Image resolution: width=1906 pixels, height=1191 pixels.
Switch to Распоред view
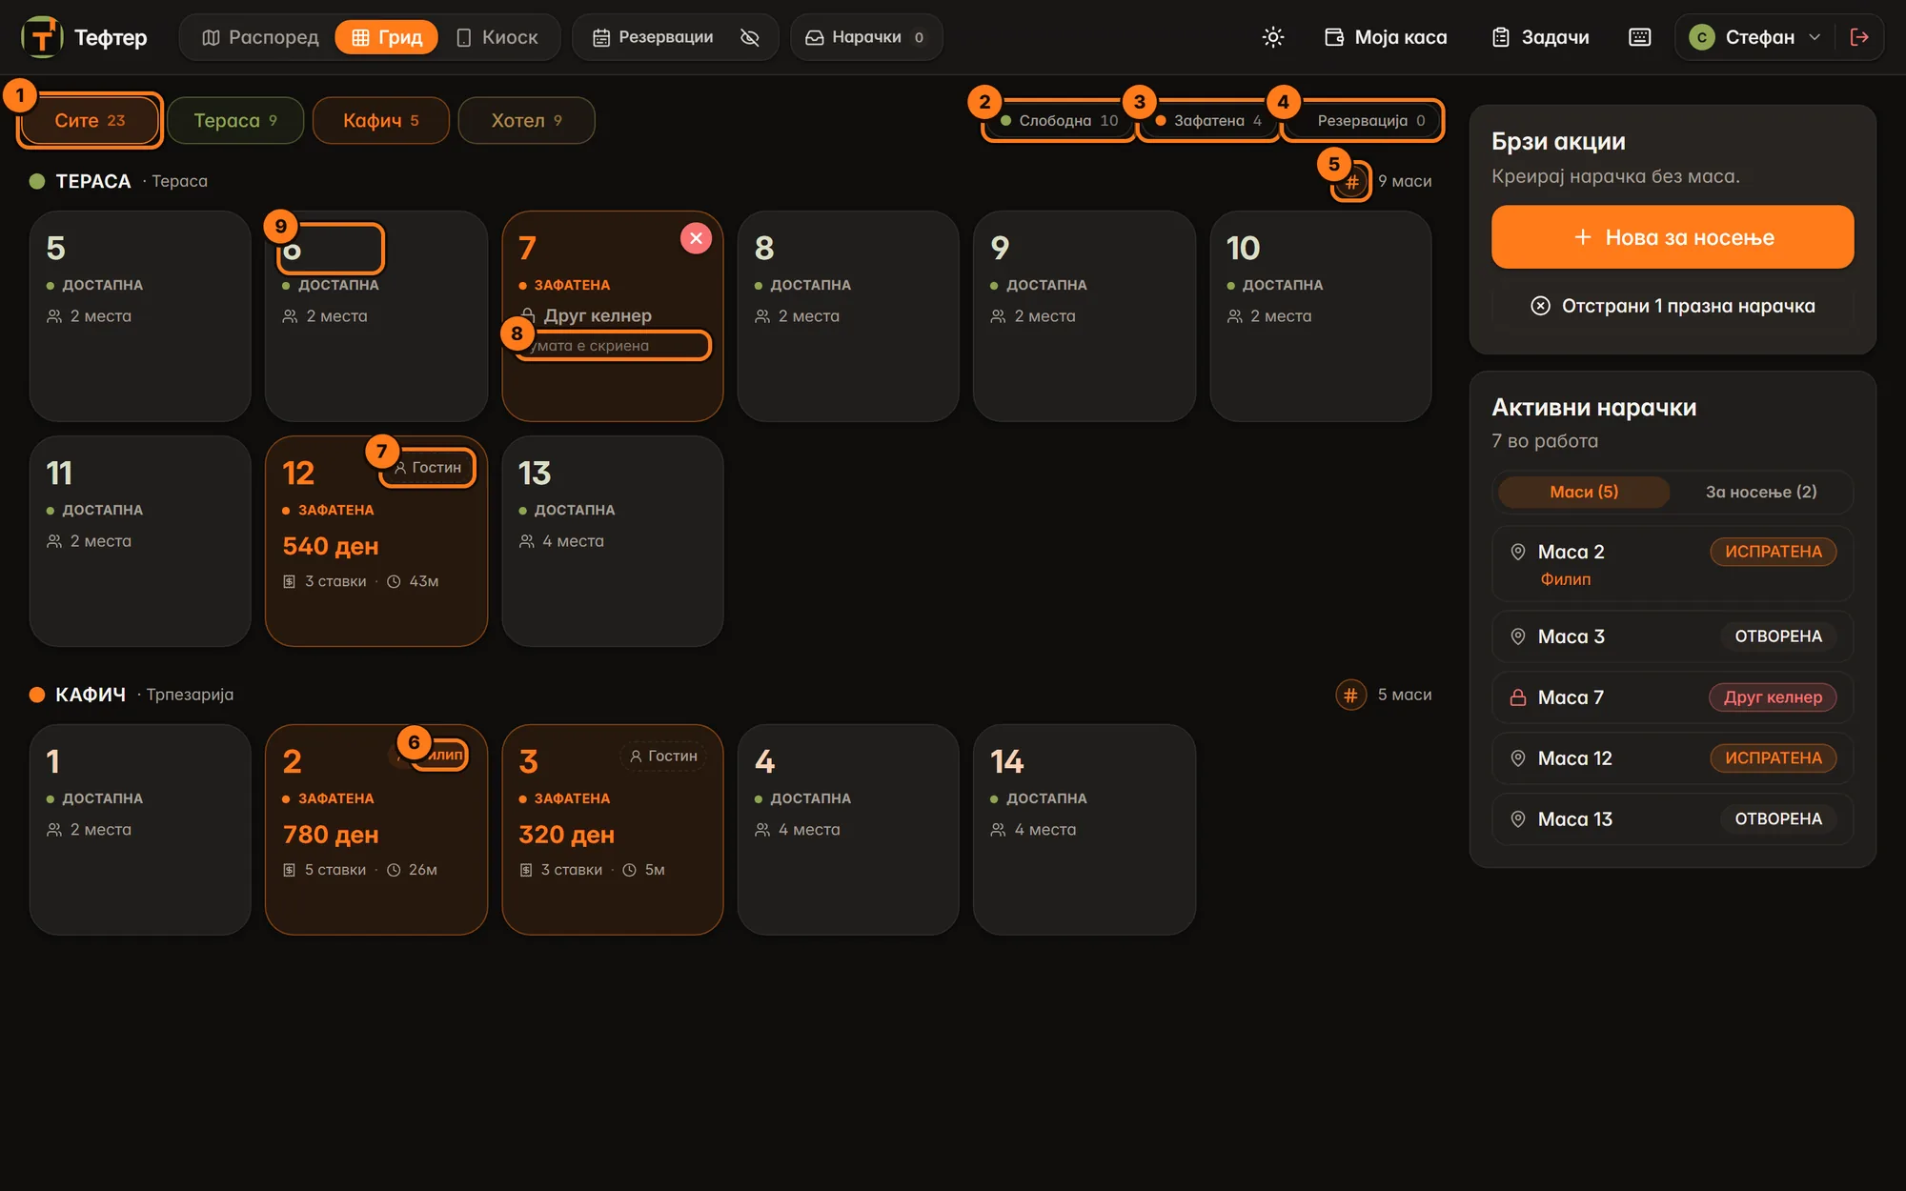(x=260, y=37)
